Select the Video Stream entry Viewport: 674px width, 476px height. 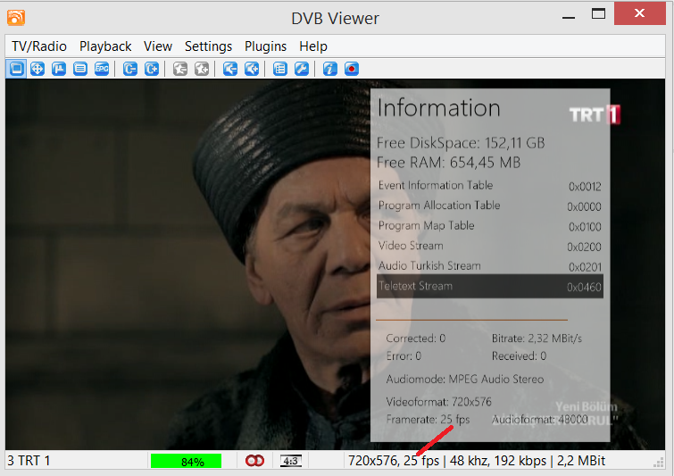[489, 246]
